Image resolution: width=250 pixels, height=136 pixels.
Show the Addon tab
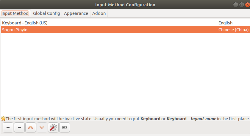99,13
